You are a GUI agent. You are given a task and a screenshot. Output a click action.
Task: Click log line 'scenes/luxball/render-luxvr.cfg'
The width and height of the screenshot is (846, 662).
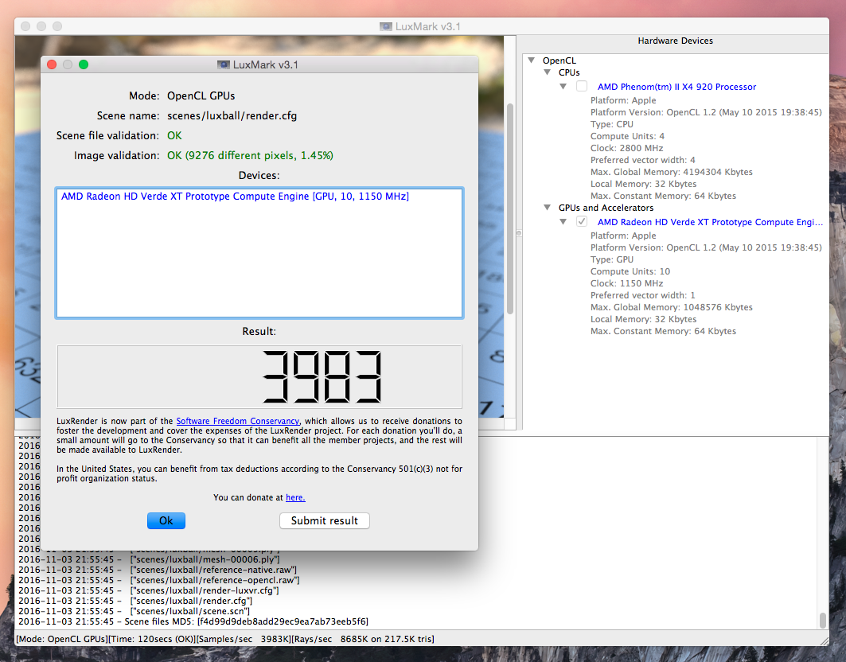[148, 590]
